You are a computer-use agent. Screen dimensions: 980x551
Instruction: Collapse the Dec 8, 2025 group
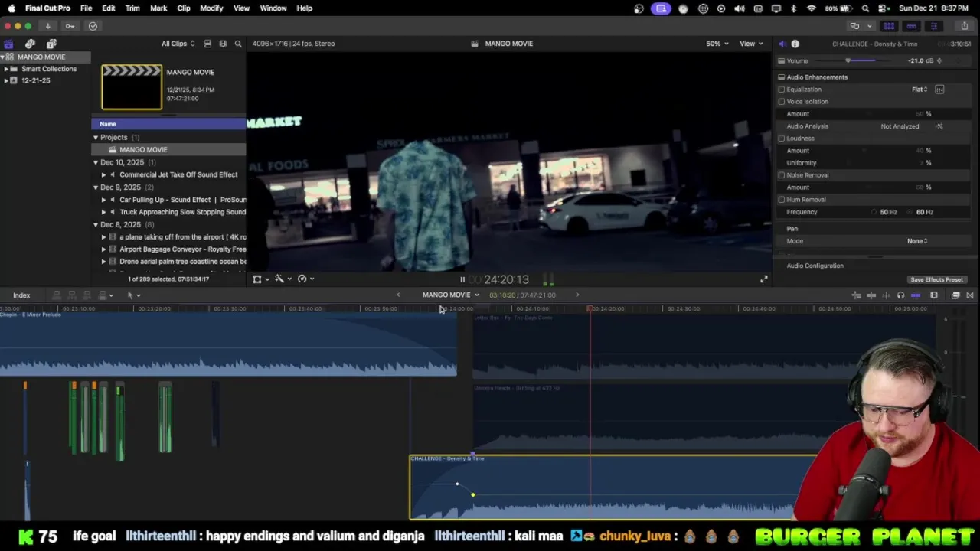tap(96, 225)
